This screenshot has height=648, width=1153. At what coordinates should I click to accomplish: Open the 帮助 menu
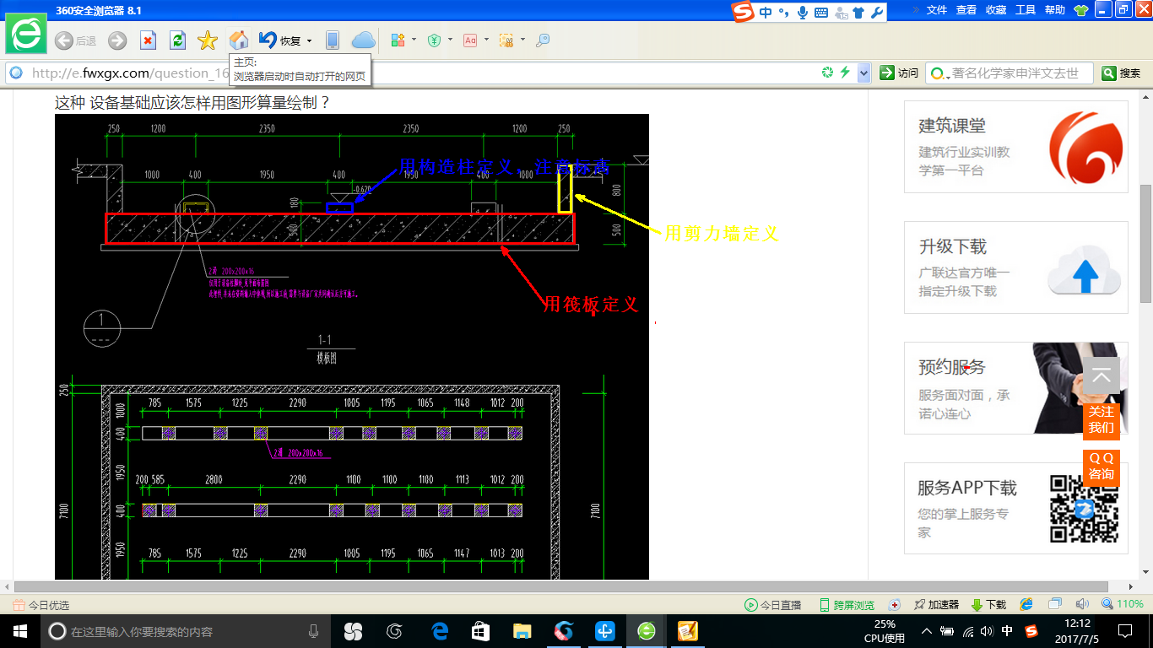coord(1055,10)
